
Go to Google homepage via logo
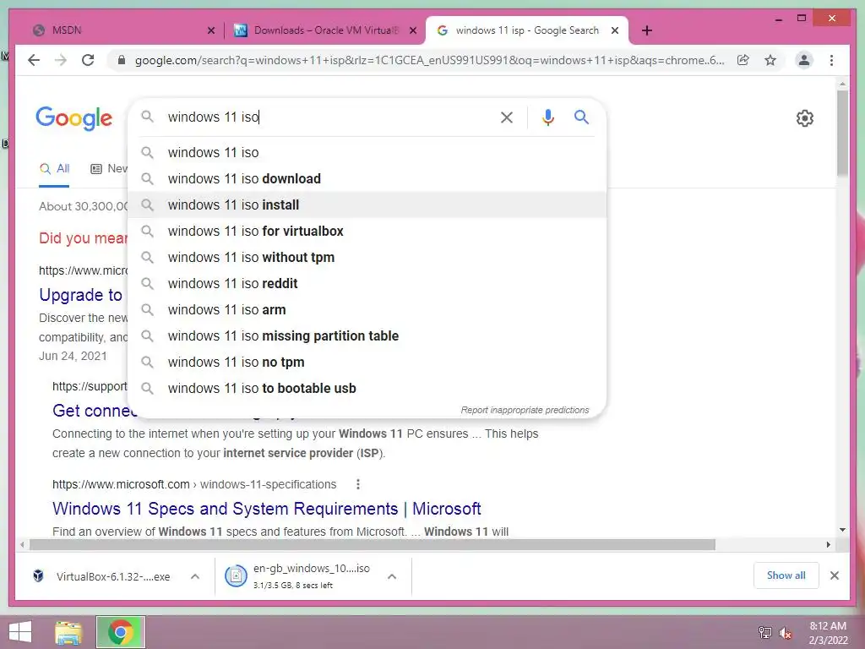tap(74, 118)
